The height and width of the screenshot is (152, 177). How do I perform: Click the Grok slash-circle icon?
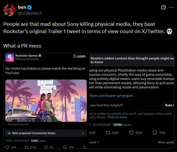click(x=163, y=8)
